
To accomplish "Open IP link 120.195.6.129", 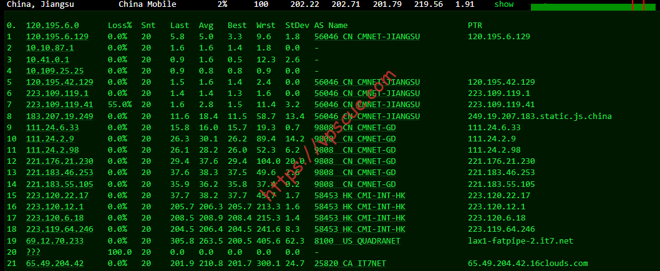I will coord(57,37).
